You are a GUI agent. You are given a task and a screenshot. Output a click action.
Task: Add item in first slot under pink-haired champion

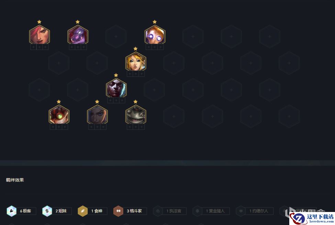coord(34,47)
